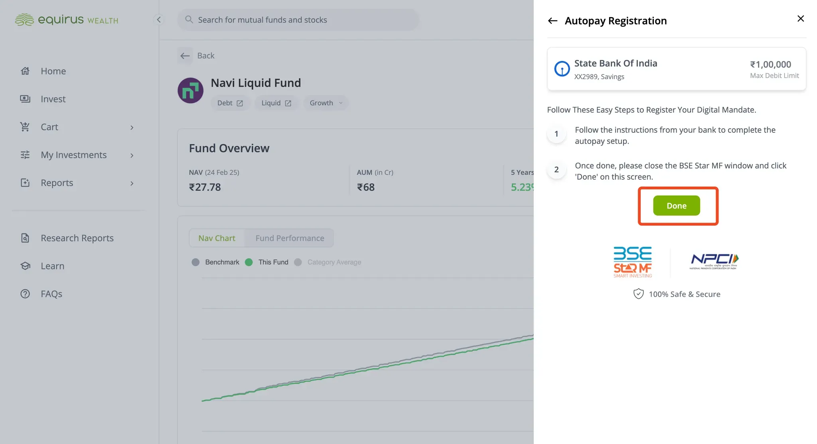
Task: Expand the Reports submenu chevron
Action: pos(132,183)
